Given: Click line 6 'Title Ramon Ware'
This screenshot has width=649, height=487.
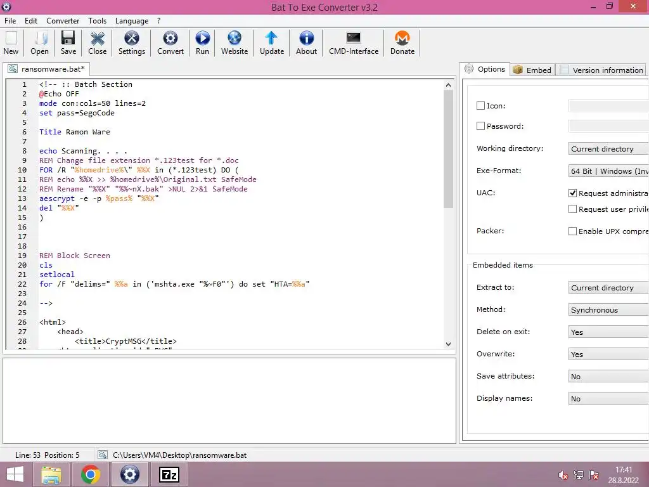Looking at the screenshot, I should coord(75,132).
